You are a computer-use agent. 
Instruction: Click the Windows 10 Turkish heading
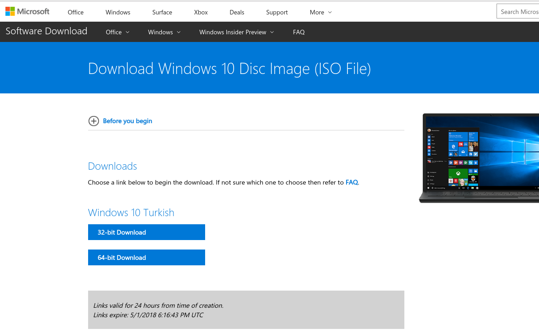point(131,213)
